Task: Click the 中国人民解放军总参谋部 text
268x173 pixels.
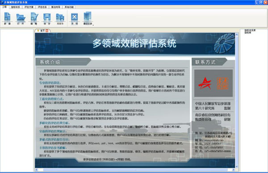Action: [x=213, y=104]
